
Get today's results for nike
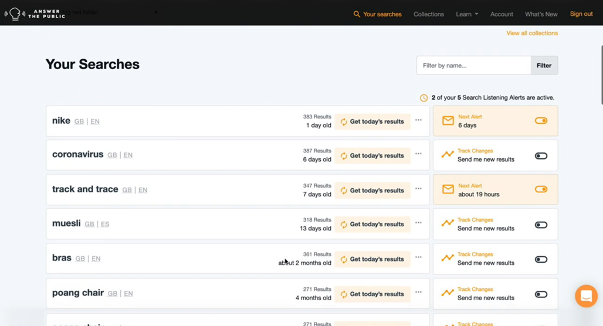pos(372,121)
